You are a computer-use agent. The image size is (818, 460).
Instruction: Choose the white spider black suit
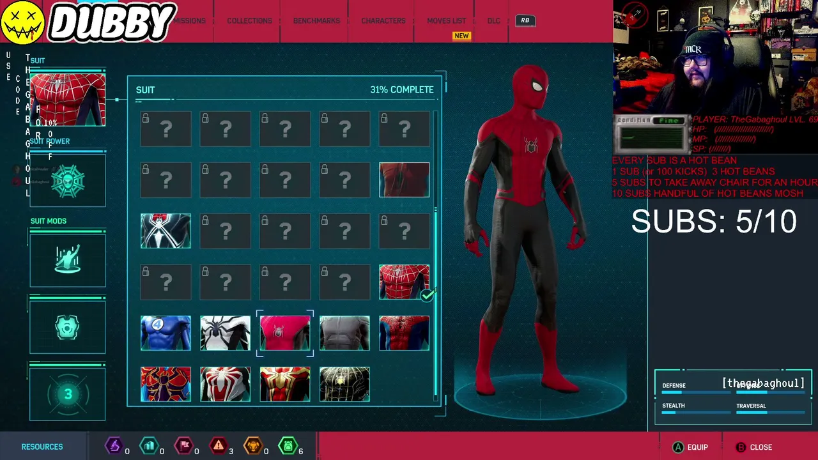pyautogui.click(x=225, y=333)
